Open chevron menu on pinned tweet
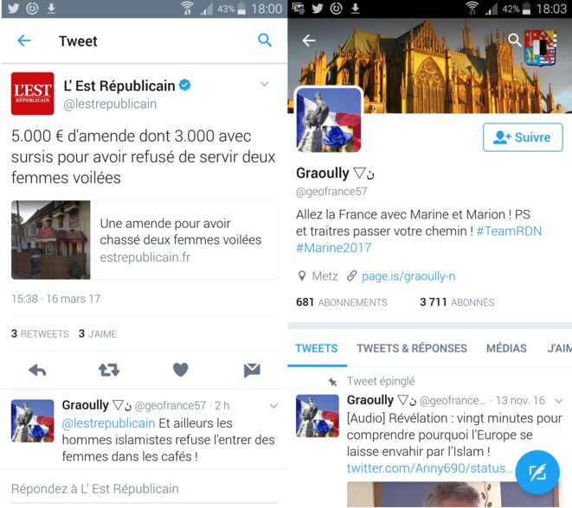The image size is (572, 508). [x=558, y=401]
